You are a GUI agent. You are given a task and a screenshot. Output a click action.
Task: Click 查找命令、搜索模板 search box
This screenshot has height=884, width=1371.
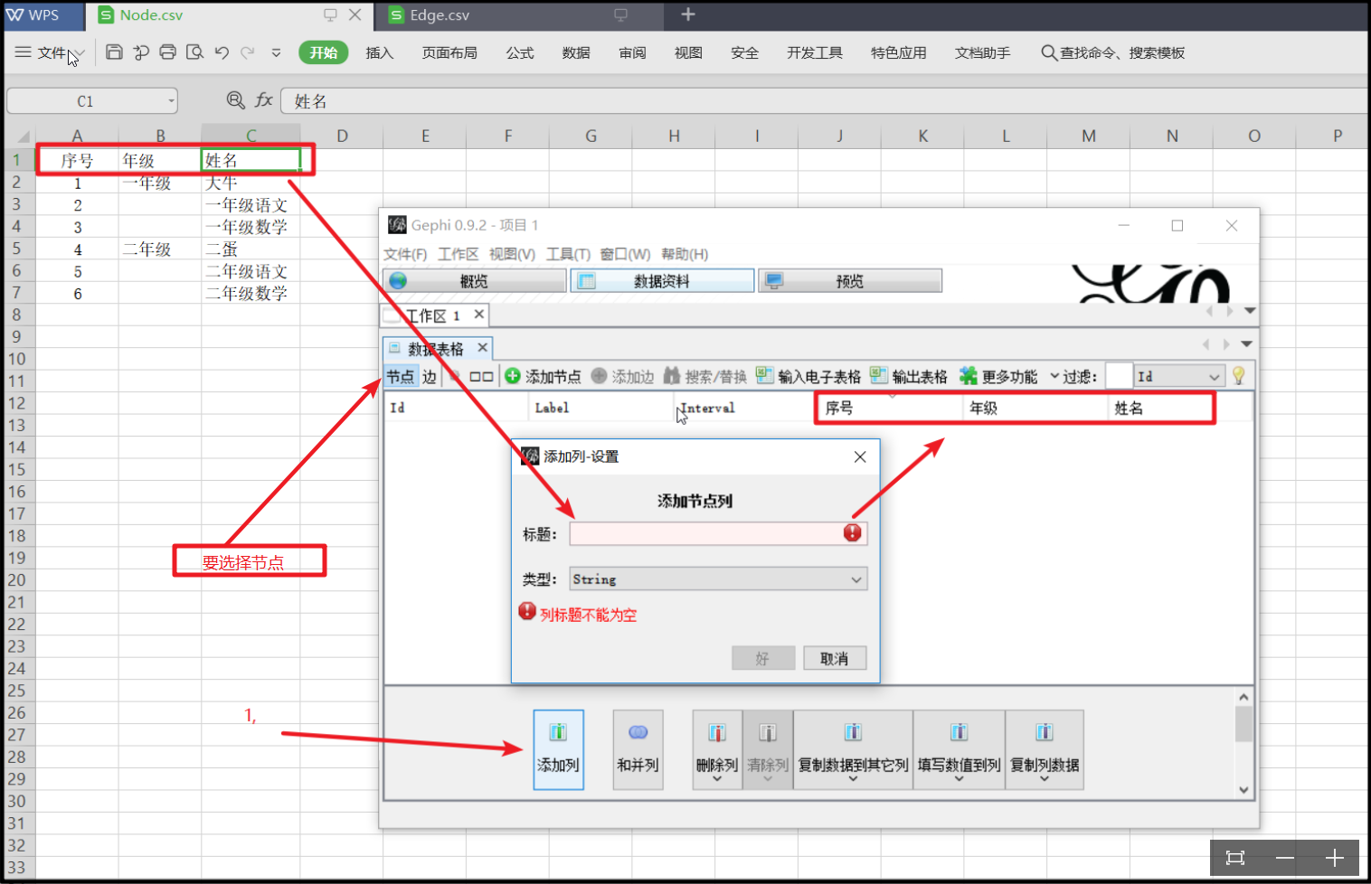(1112, 52)
